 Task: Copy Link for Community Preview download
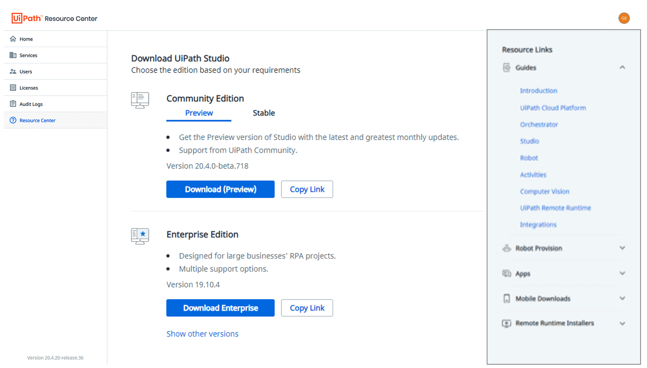point(307,189)
